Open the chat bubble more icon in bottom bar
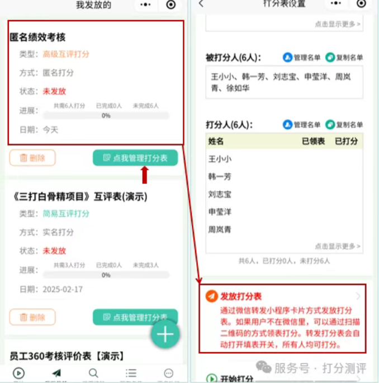379x383 pixels. [x=168, y=373]
